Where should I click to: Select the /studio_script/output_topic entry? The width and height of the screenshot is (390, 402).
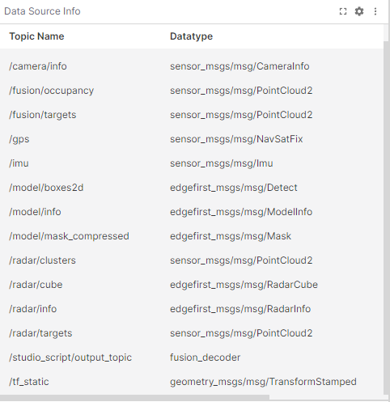(70, 358)
